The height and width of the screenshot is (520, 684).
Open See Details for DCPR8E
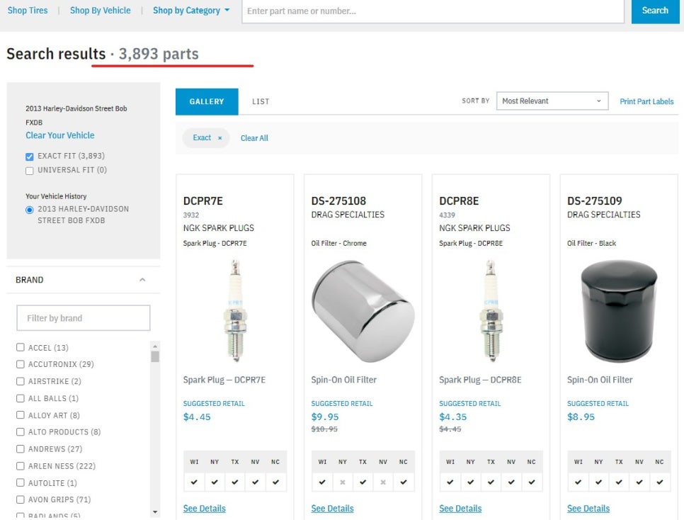[x=460, y=508]
